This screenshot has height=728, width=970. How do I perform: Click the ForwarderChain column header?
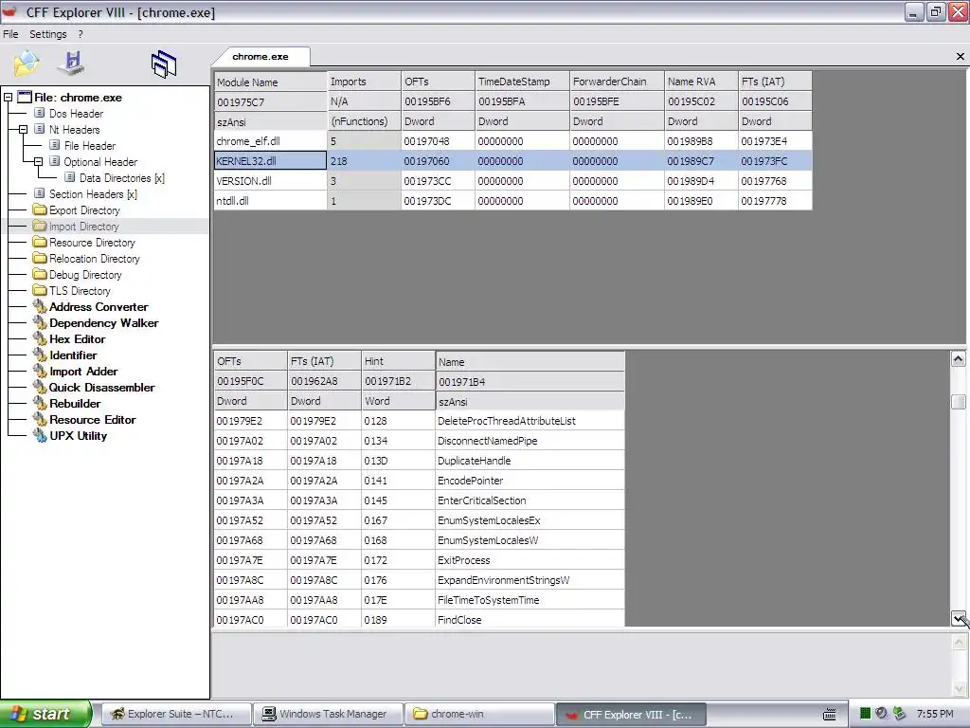pos(617,82)
